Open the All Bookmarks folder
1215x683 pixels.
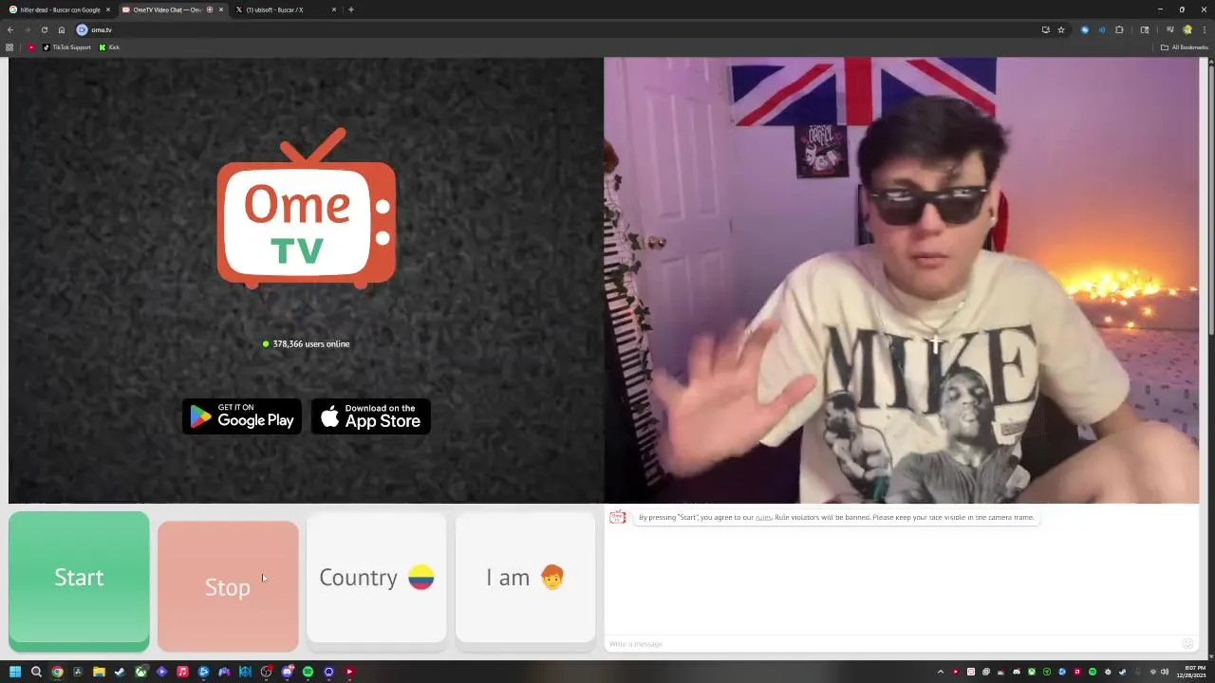click(1185, 47)
